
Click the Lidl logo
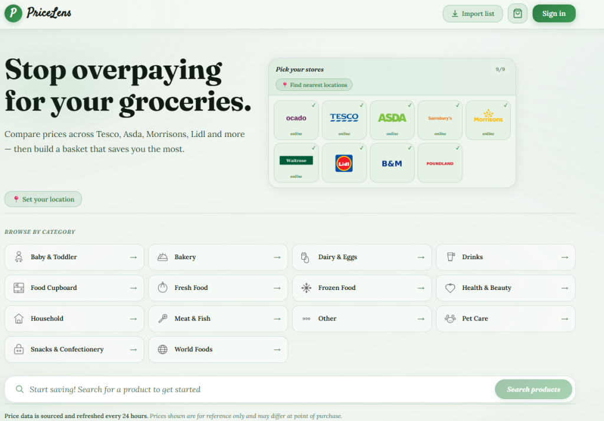(x=344, y=164)
